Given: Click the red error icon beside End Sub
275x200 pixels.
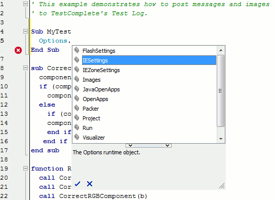Looking at the screenshot, I should (18, 50).
